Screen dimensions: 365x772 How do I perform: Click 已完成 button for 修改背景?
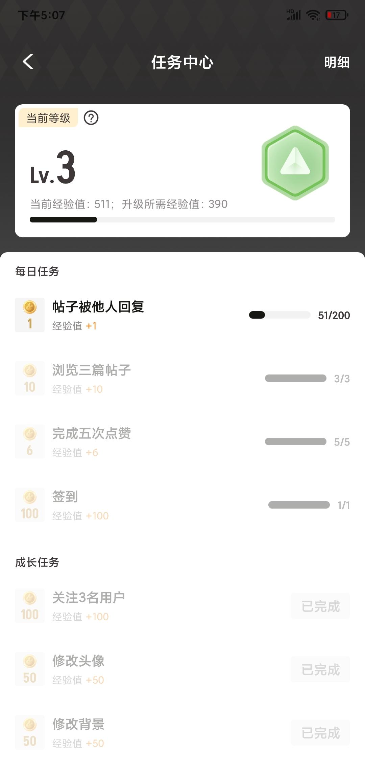point(320,733)
